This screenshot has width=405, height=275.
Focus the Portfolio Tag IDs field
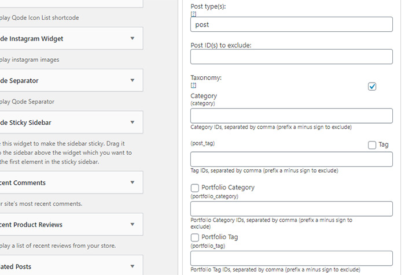click(292, 258)
